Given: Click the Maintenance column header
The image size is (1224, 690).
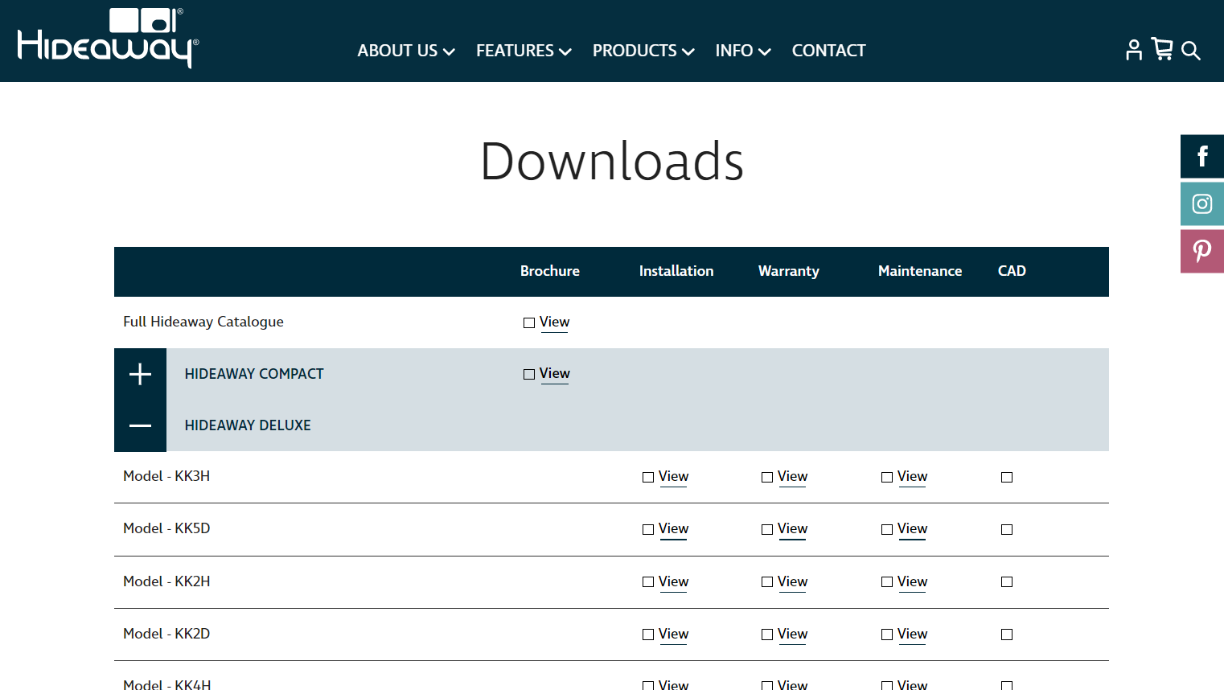Looking at the screenshot, I should click(920, 271).
